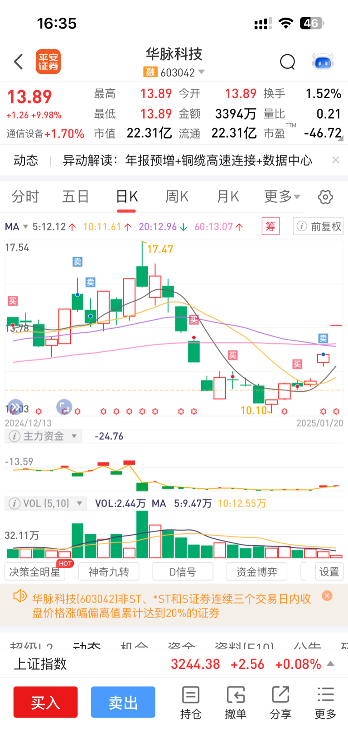Screen dimensions: 348x753
Task: Switch to the 月K tab
Action: [227, 197]
